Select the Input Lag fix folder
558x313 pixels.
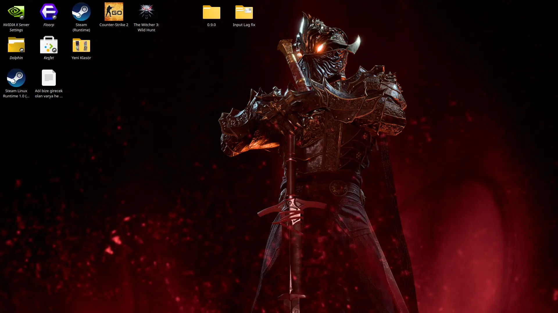244,12
